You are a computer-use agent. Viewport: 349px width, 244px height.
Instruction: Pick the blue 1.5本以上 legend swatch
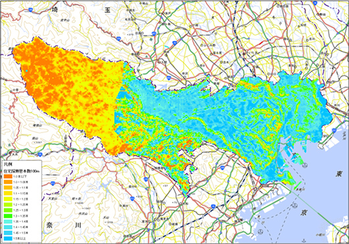coord(8,238)
